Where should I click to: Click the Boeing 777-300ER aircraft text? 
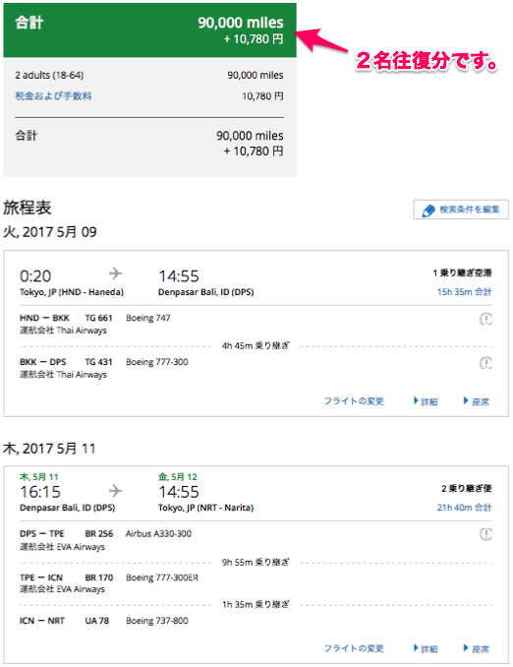pos(162,577)
